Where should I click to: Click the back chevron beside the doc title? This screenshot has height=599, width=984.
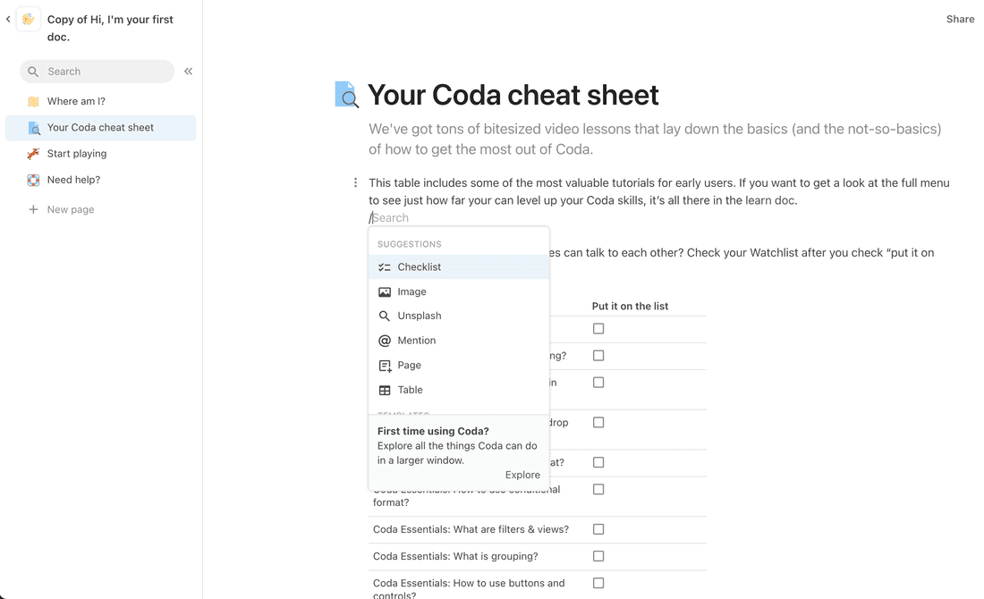[8, 18]
